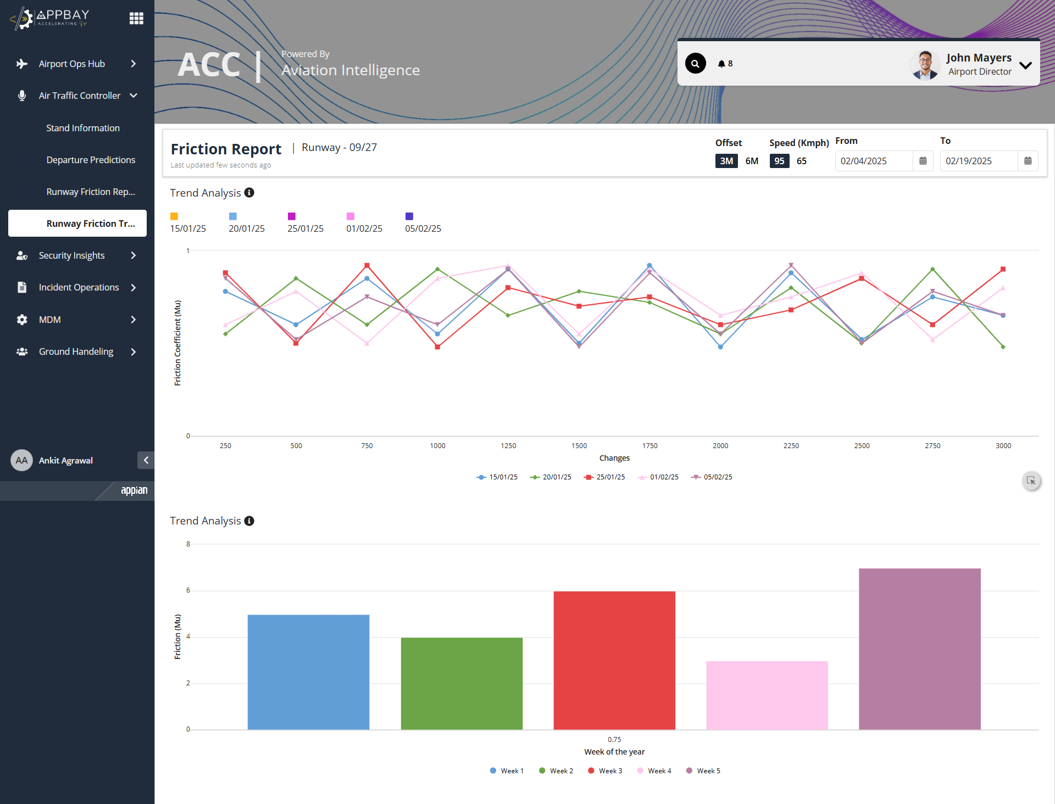Open John Mayers profile dropdown
Viewport: 1055px width, 804px height.
[1025, 65]
